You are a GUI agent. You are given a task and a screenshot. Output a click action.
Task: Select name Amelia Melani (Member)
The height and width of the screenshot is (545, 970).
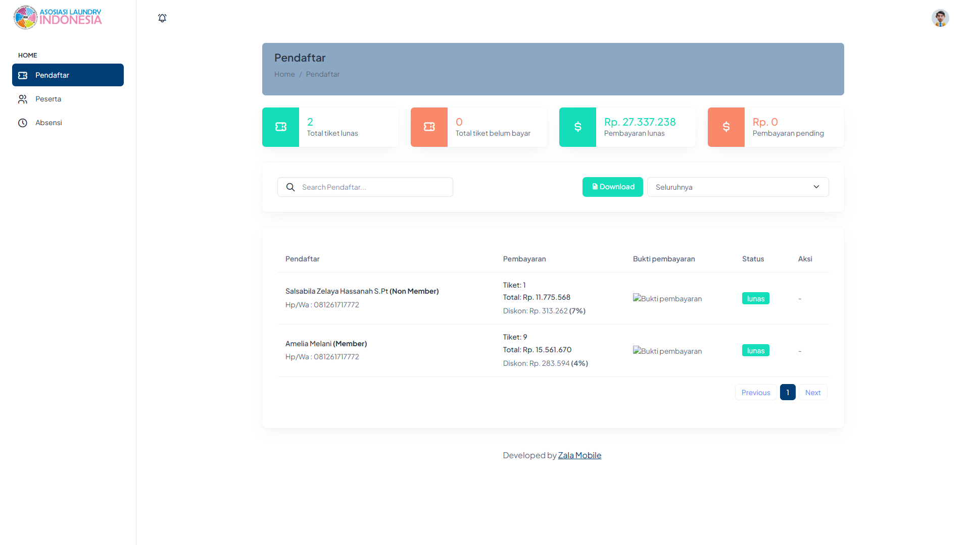(326, 344)
